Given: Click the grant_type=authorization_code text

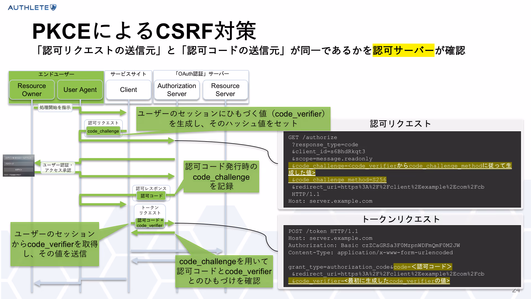Looking at the screenshot, I should pos(339,267).
